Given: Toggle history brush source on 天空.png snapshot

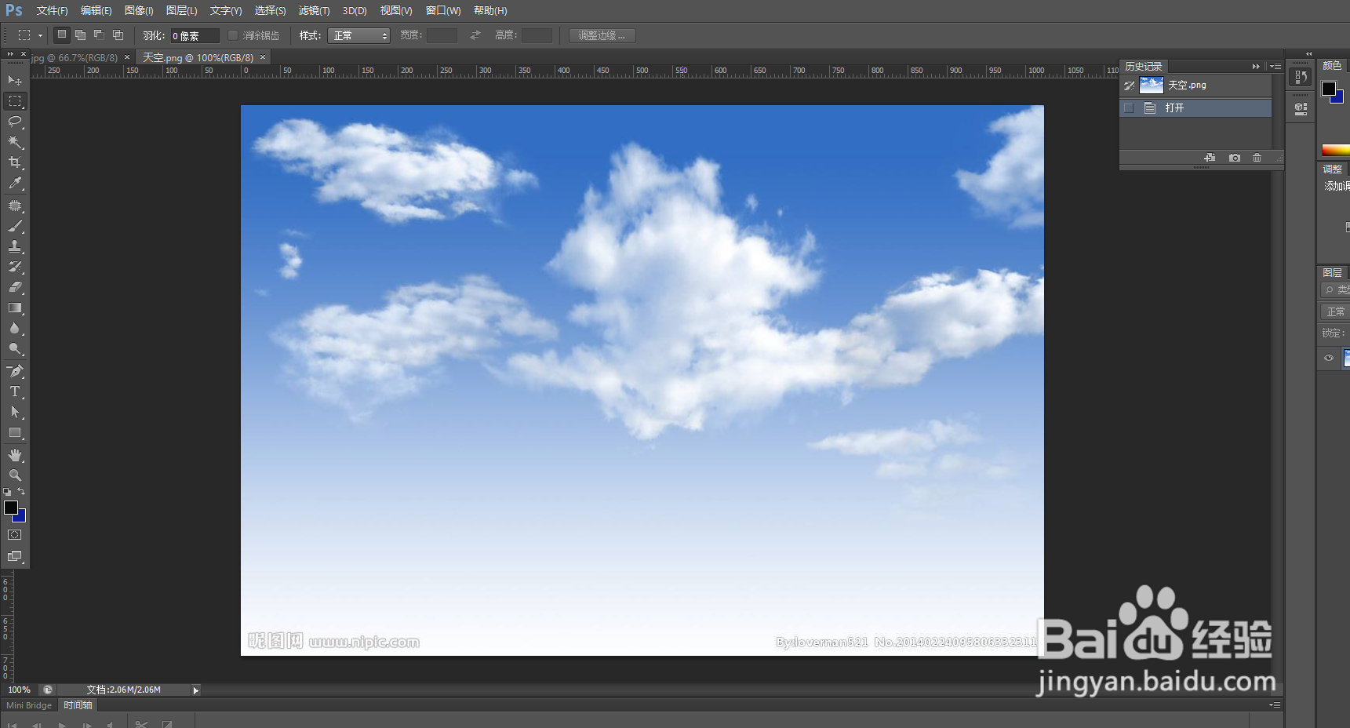Looking at the screenshot, I should click(1129, 86).
